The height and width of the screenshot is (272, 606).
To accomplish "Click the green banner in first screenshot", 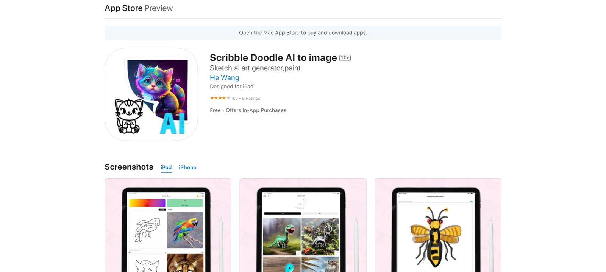I will pyautogui.click(x=185, y=203).
